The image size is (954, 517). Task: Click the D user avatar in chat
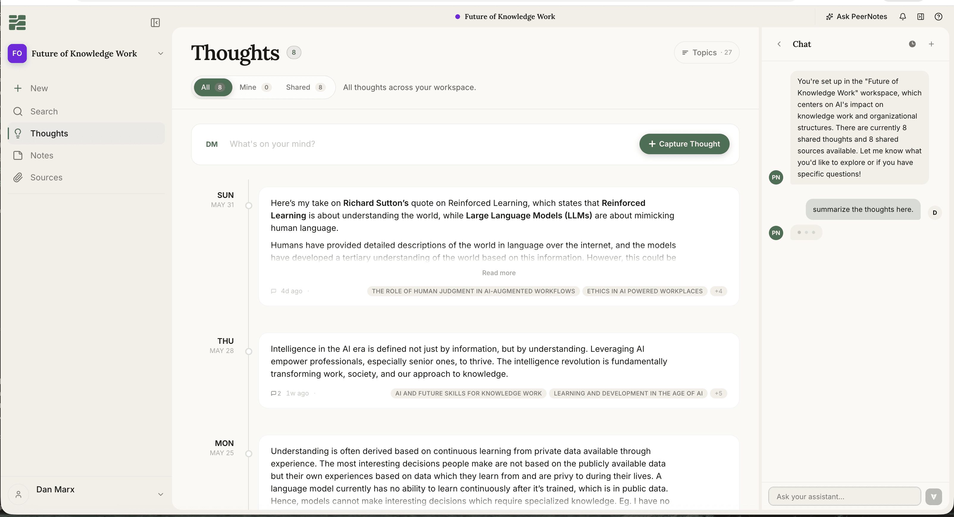click(935, 213)
